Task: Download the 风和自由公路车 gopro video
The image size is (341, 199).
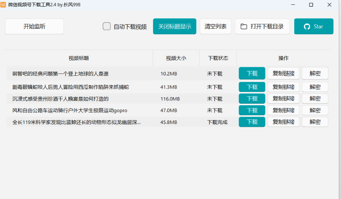Action: pos(252,110)
